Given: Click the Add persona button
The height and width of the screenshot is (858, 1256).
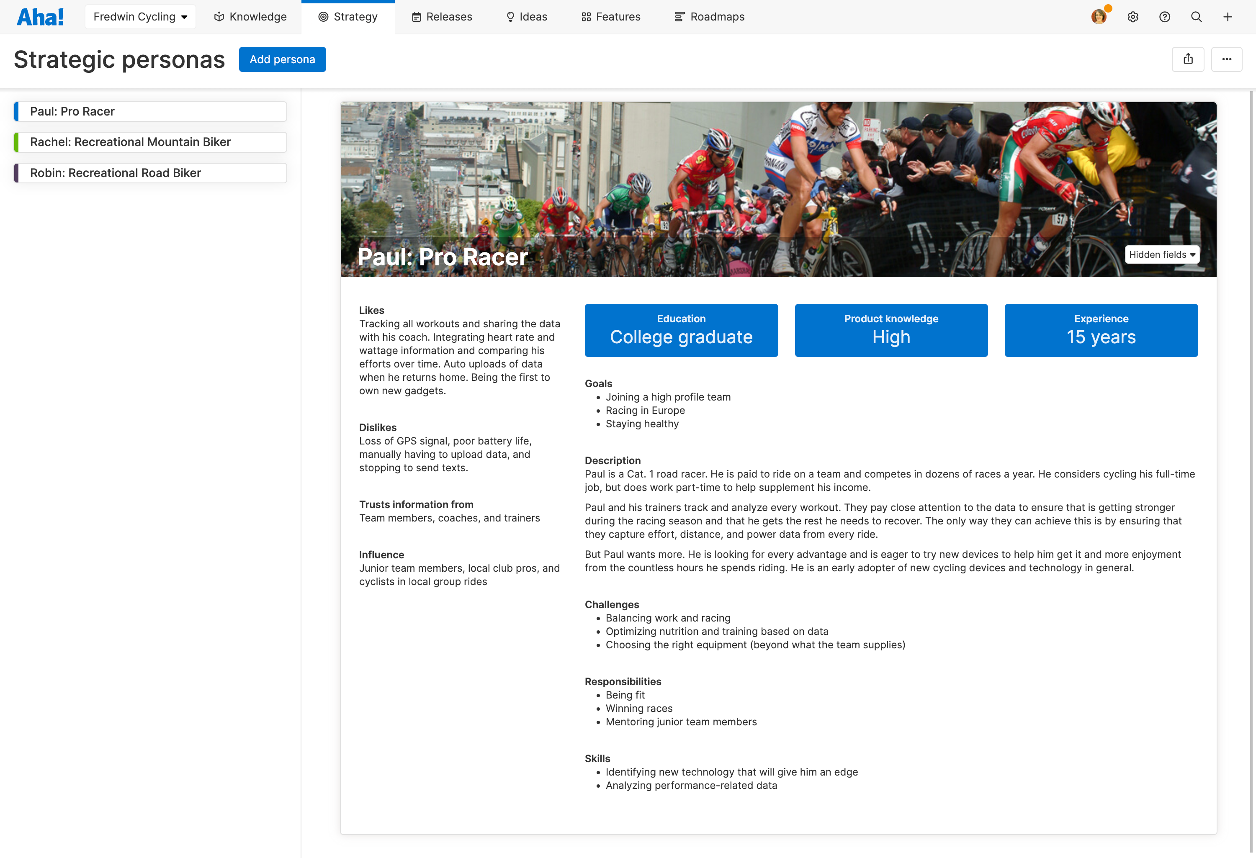Looking at the screenshot, I should click(x=282, y=59).
